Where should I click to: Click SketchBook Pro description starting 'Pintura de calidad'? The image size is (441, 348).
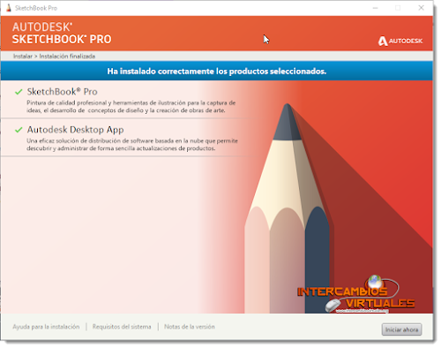tap(131, 107)
